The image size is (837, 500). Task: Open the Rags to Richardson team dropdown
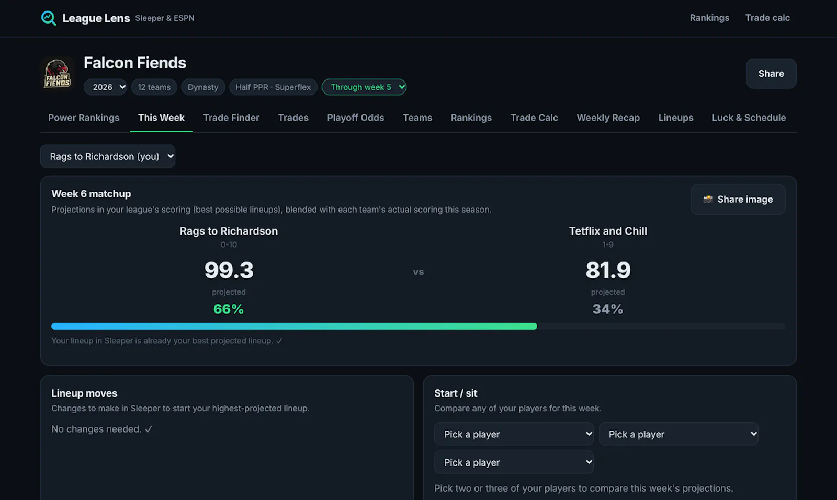108,156
